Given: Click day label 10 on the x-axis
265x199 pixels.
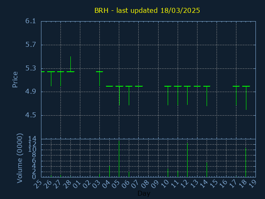Looking at the screenshot, I should (165, 184).
